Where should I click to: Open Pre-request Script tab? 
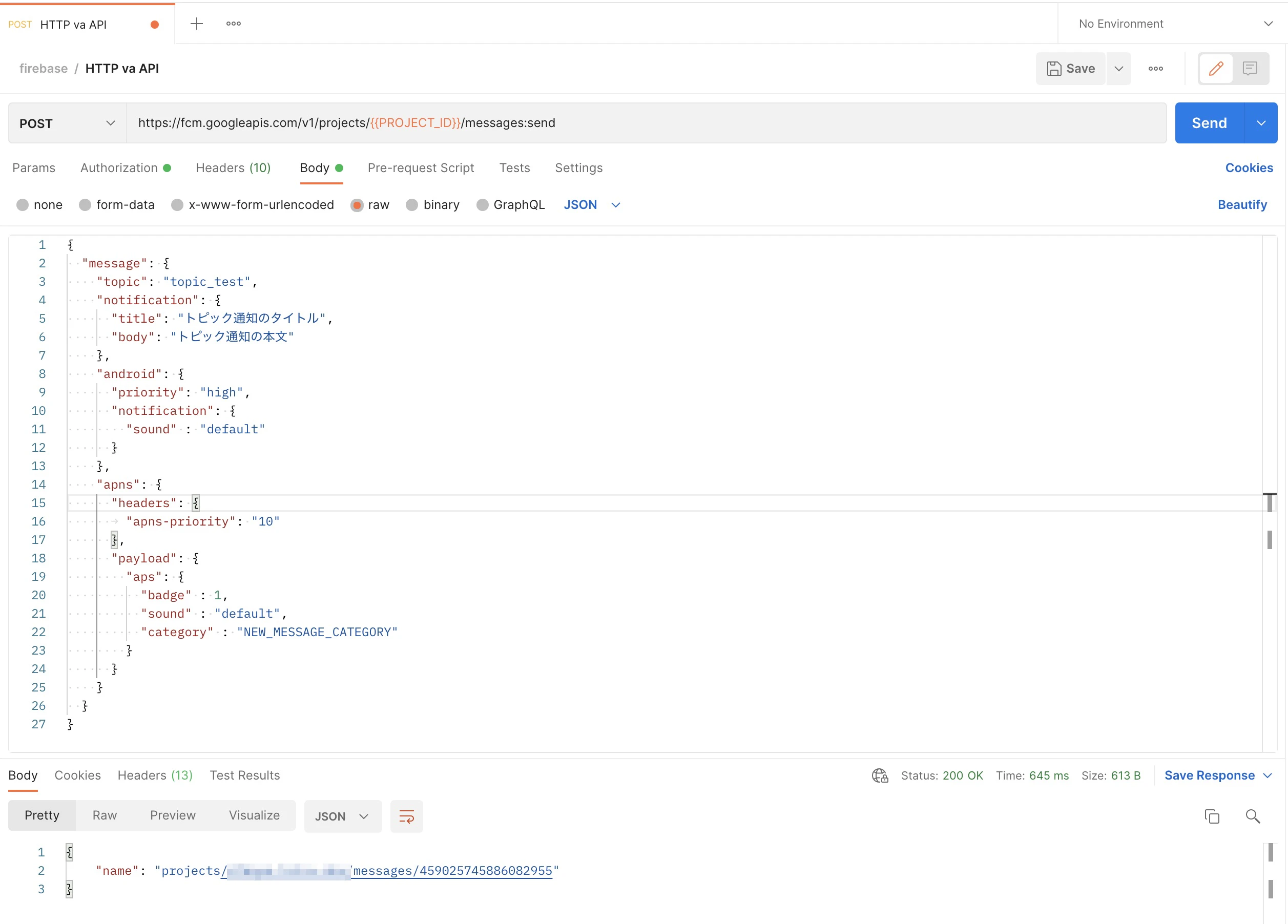coord(421,167)
